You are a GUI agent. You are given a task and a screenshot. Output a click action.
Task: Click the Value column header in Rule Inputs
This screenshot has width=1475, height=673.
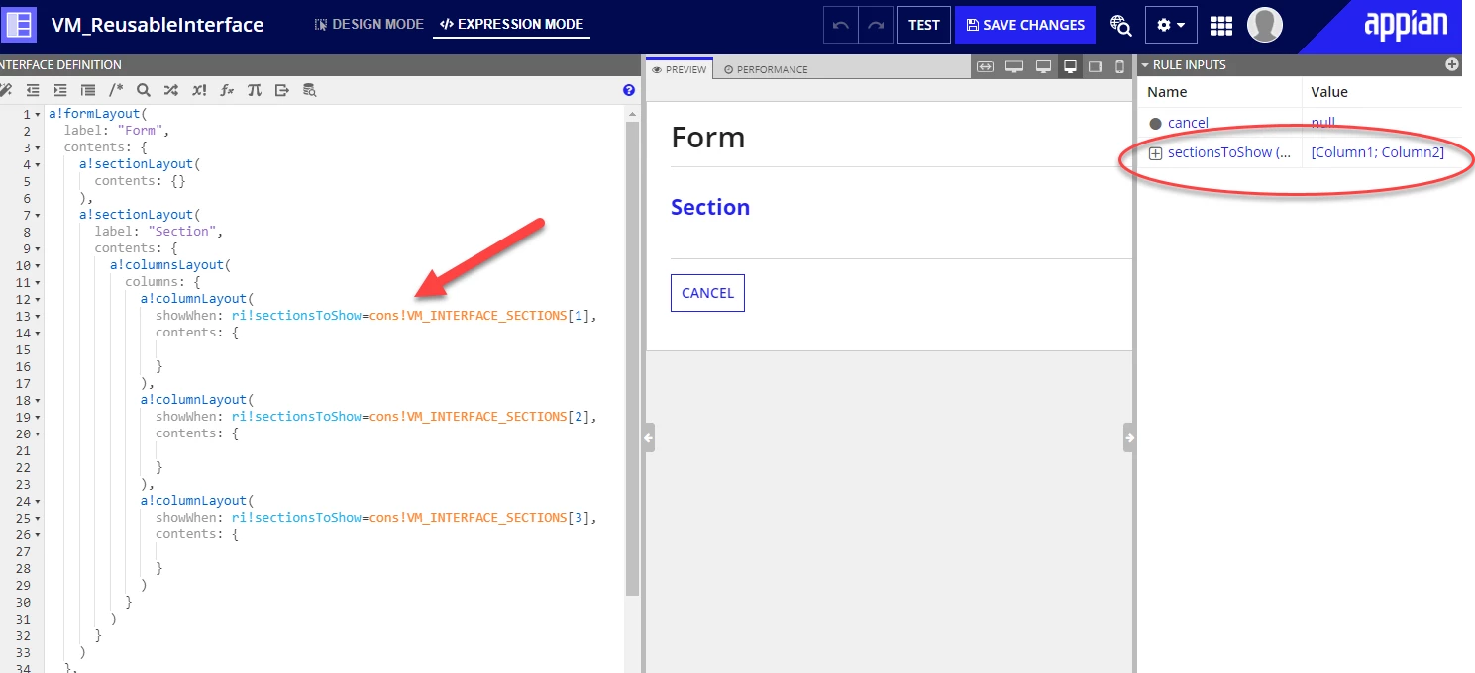pos(1329,92)
